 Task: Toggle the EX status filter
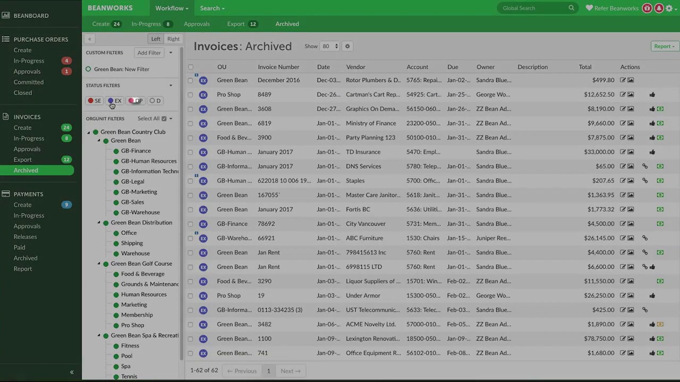click(115, 101)
